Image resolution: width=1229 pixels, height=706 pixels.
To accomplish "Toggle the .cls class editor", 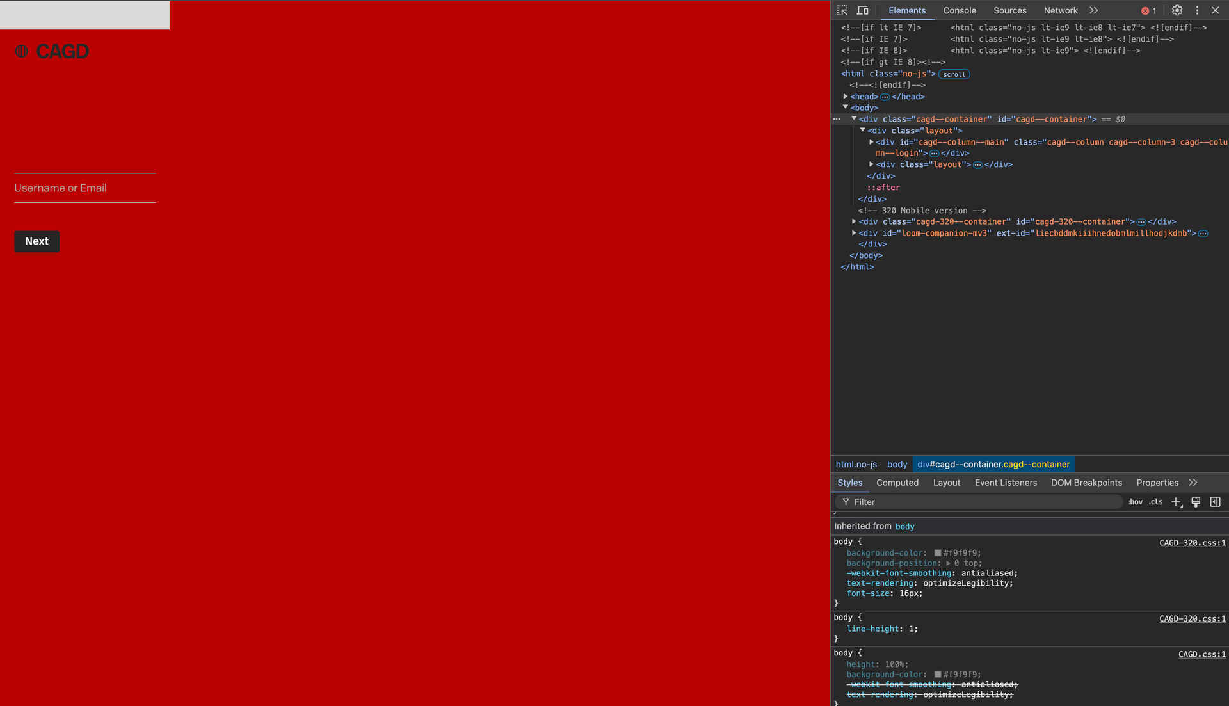I will click(x=1155, y=502).
